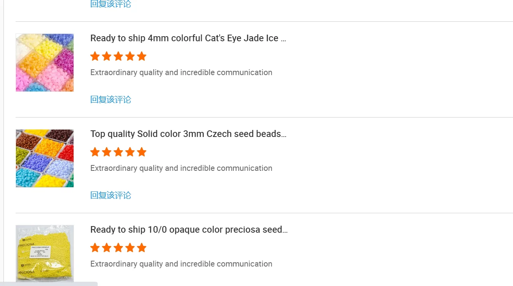The width and height of the screenshot is (513, 286).
Task: Click third star of preciosa seed review
Action: (x=118, y=248)
